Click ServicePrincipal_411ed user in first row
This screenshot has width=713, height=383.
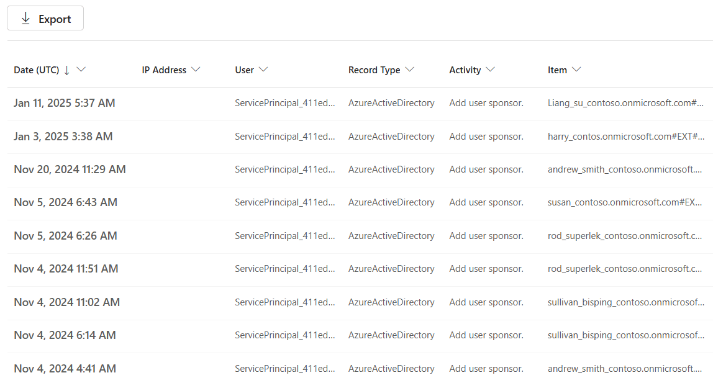click(x=284, y=103)
